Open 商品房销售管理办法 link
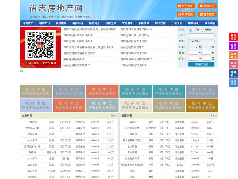Viewport: 238px width, 179px height. tap(132, 47)
